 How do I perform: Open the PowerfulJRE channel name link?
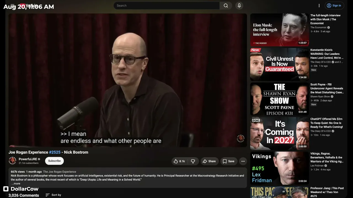[x=28, y=159]
